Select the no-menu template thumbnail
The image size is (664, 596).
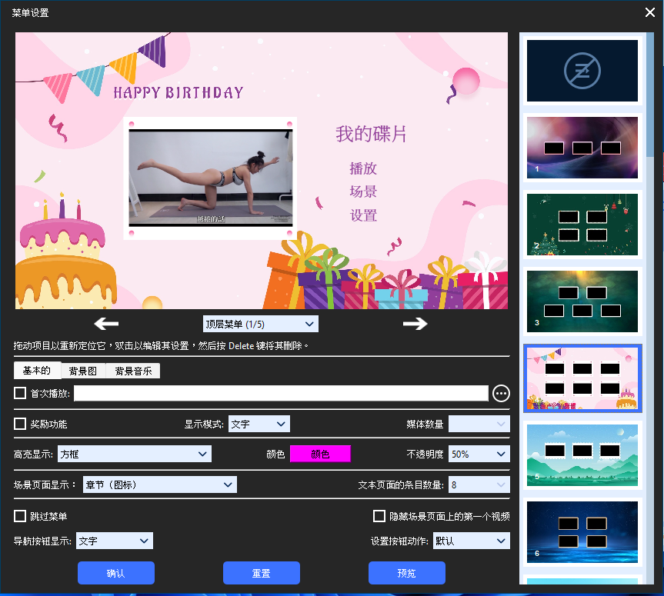pyautogui.click(x=582, y=71)
